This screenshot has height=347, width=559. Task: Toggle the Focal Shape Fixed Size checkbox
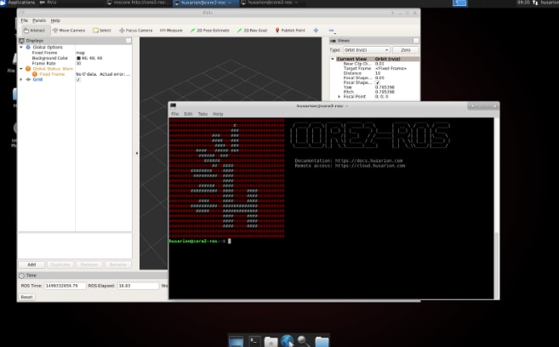click(377, 82)
